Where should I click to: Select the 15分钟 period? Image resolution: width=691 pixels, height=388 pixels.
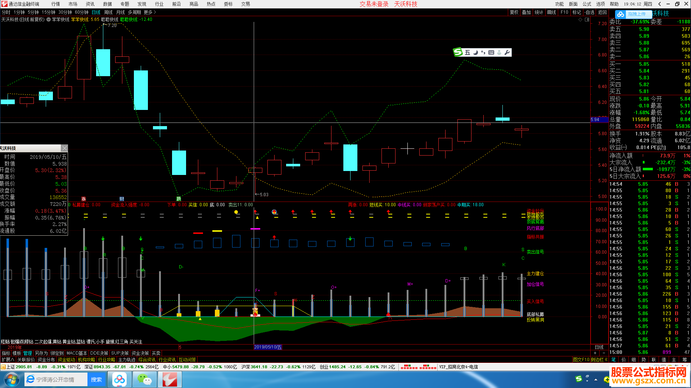coord(49,12)
